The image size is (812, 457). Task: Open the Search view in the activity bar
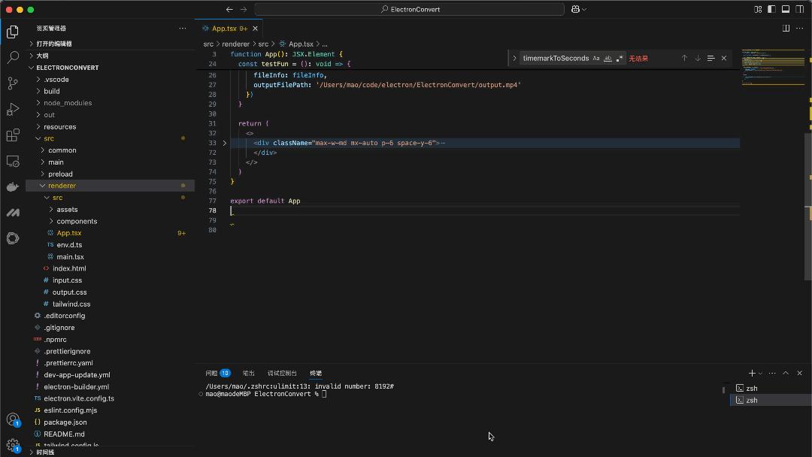pos(12,56)
